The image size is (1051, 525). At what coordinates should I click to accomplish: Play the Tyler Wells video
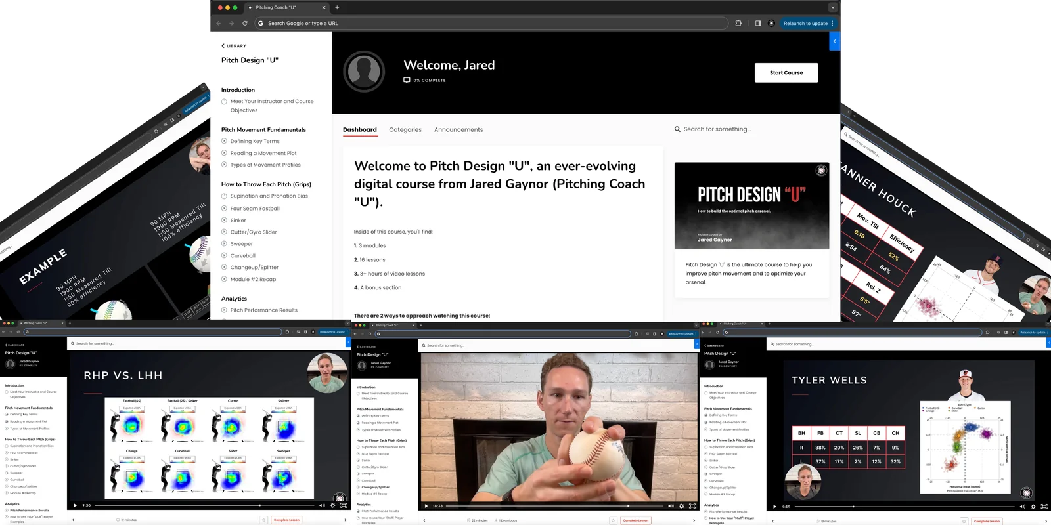click(775, 507)
